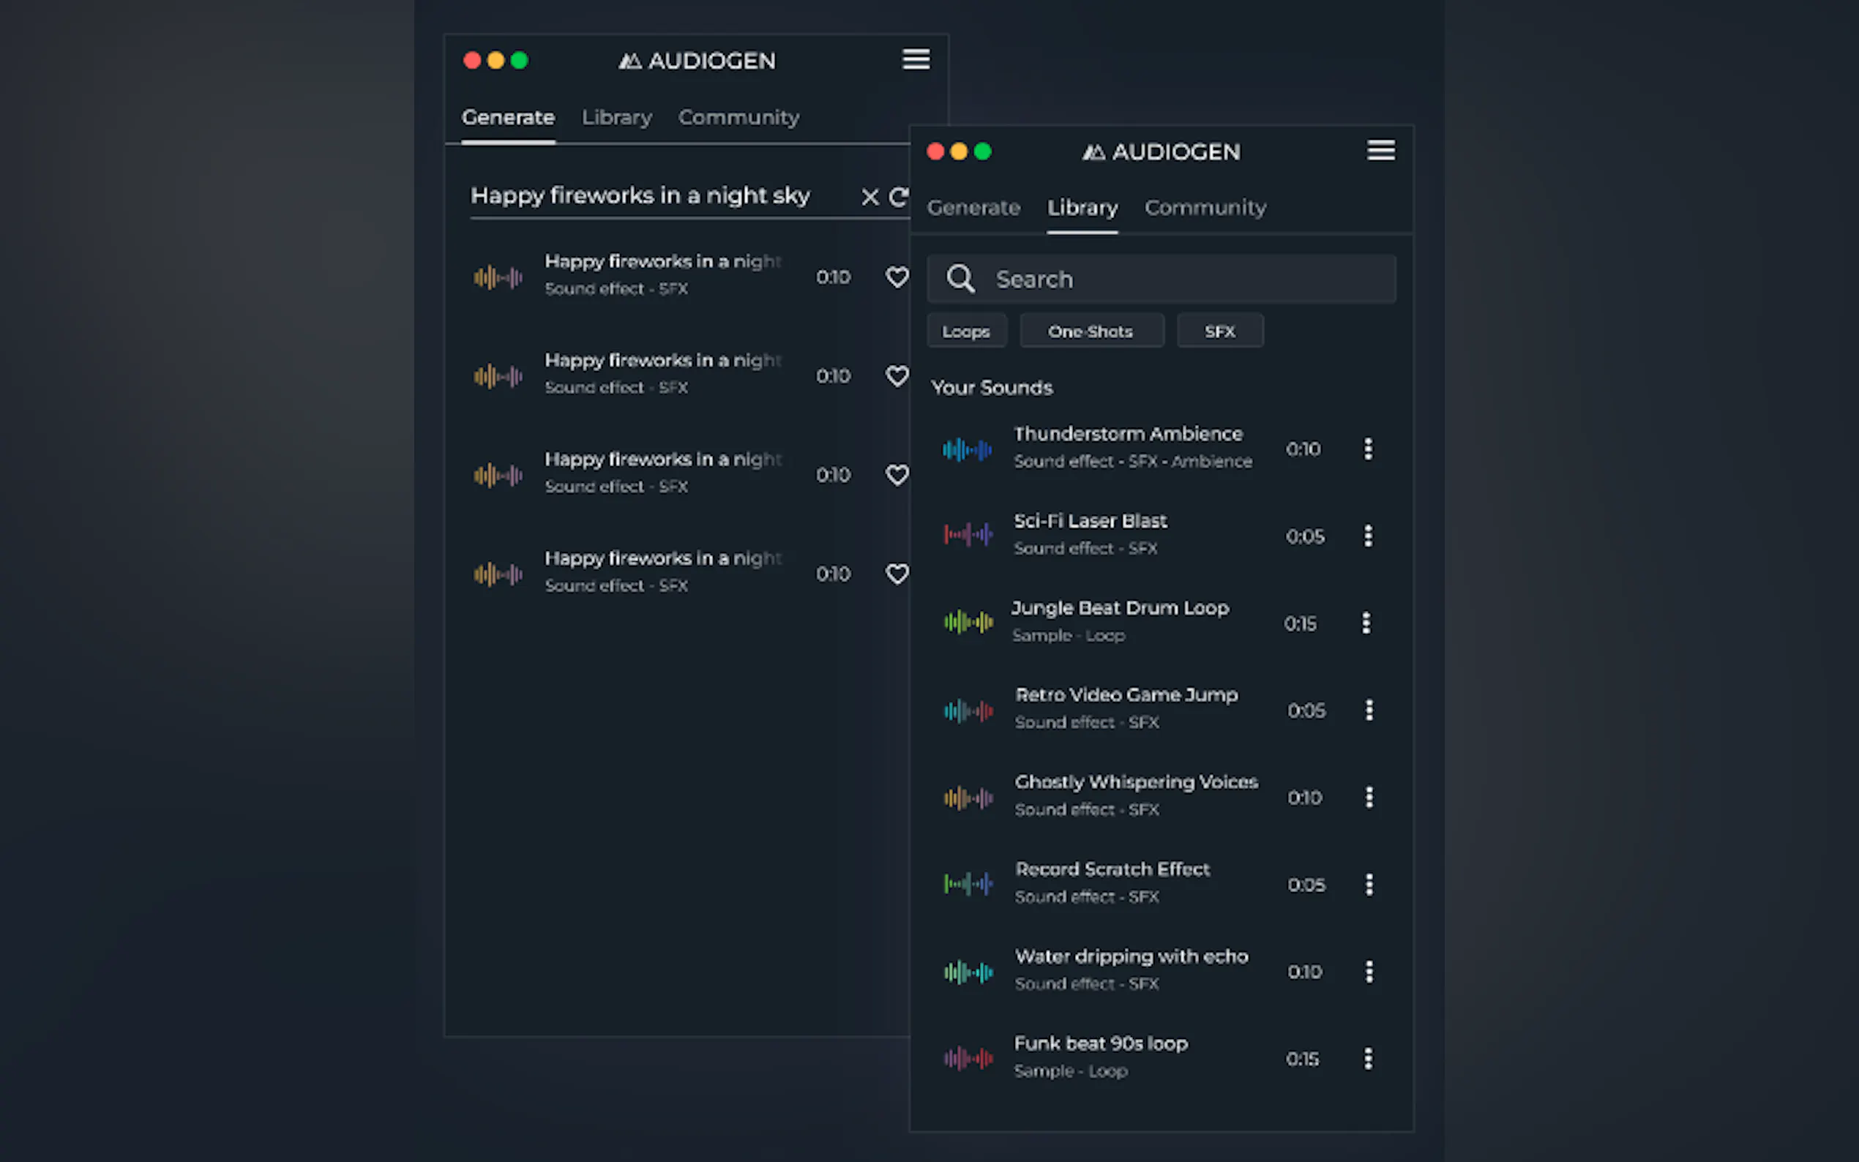Favorite the first fireworks result with the heart
This screenshot has width=1859, height=1162.
click(896, 277)
